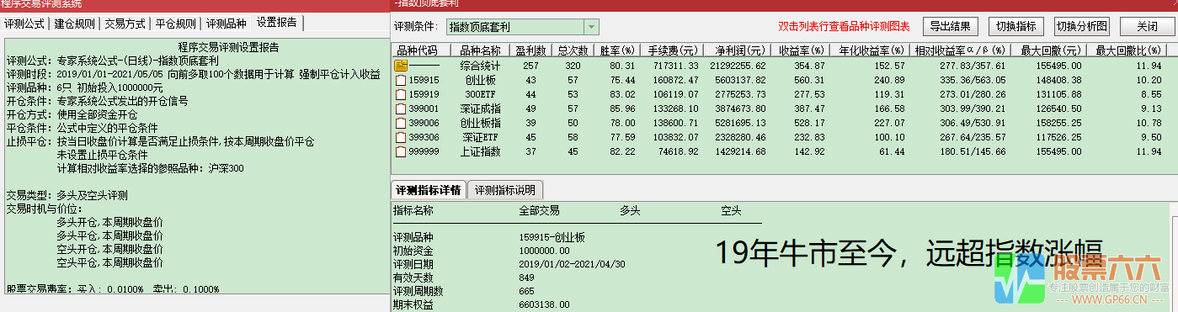Click the win rate value 85.96

pyautogui.click(x=622, y=108)
